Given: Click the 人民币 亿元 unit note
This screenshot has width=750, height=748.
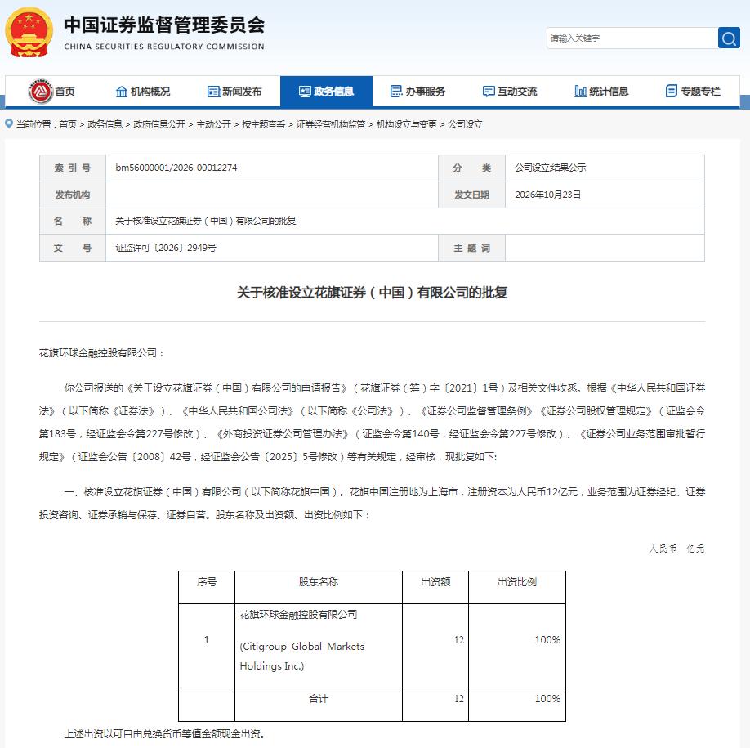Looking at the screenshot, I should 676,549.
